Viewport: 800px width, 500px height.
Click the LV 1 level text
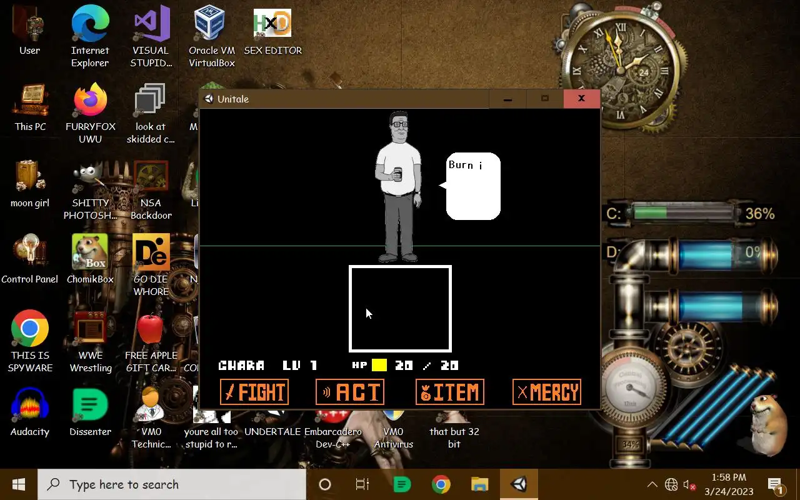point(300,365)
